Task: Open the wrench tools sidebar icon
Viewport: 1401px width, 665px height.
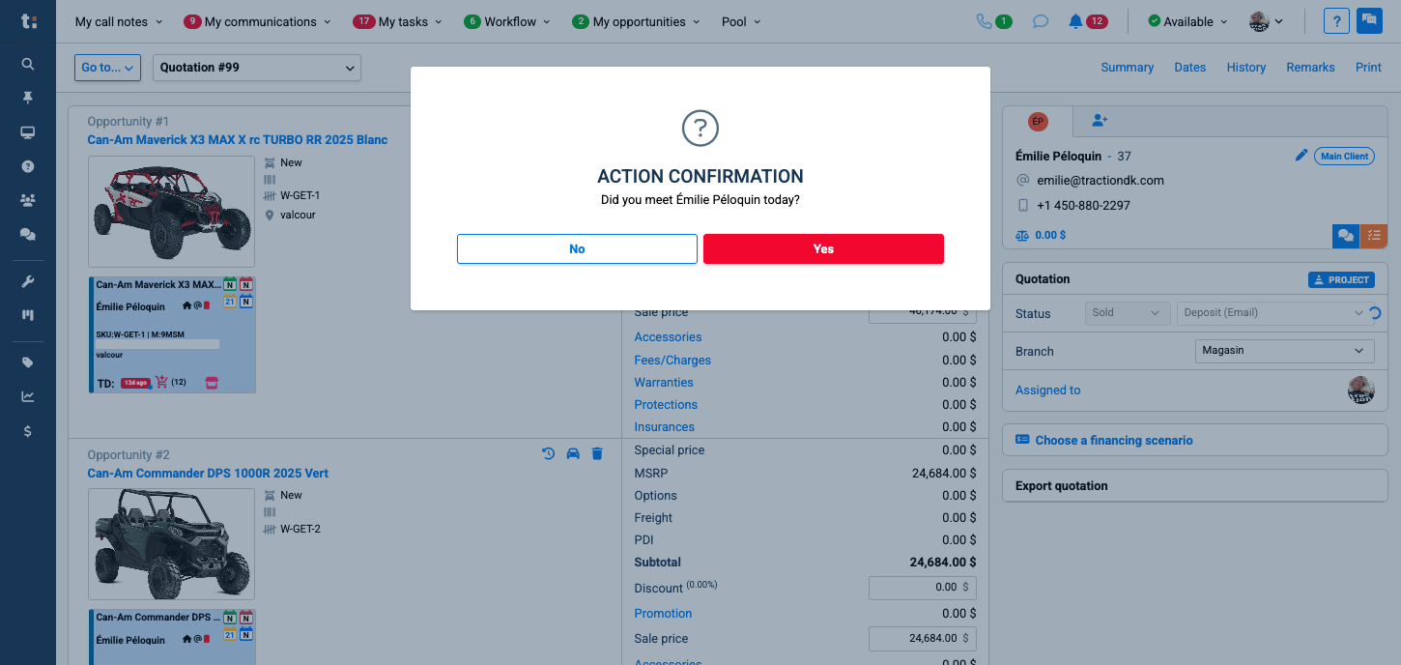Action: pyautogui.click(x=28, y=282)
